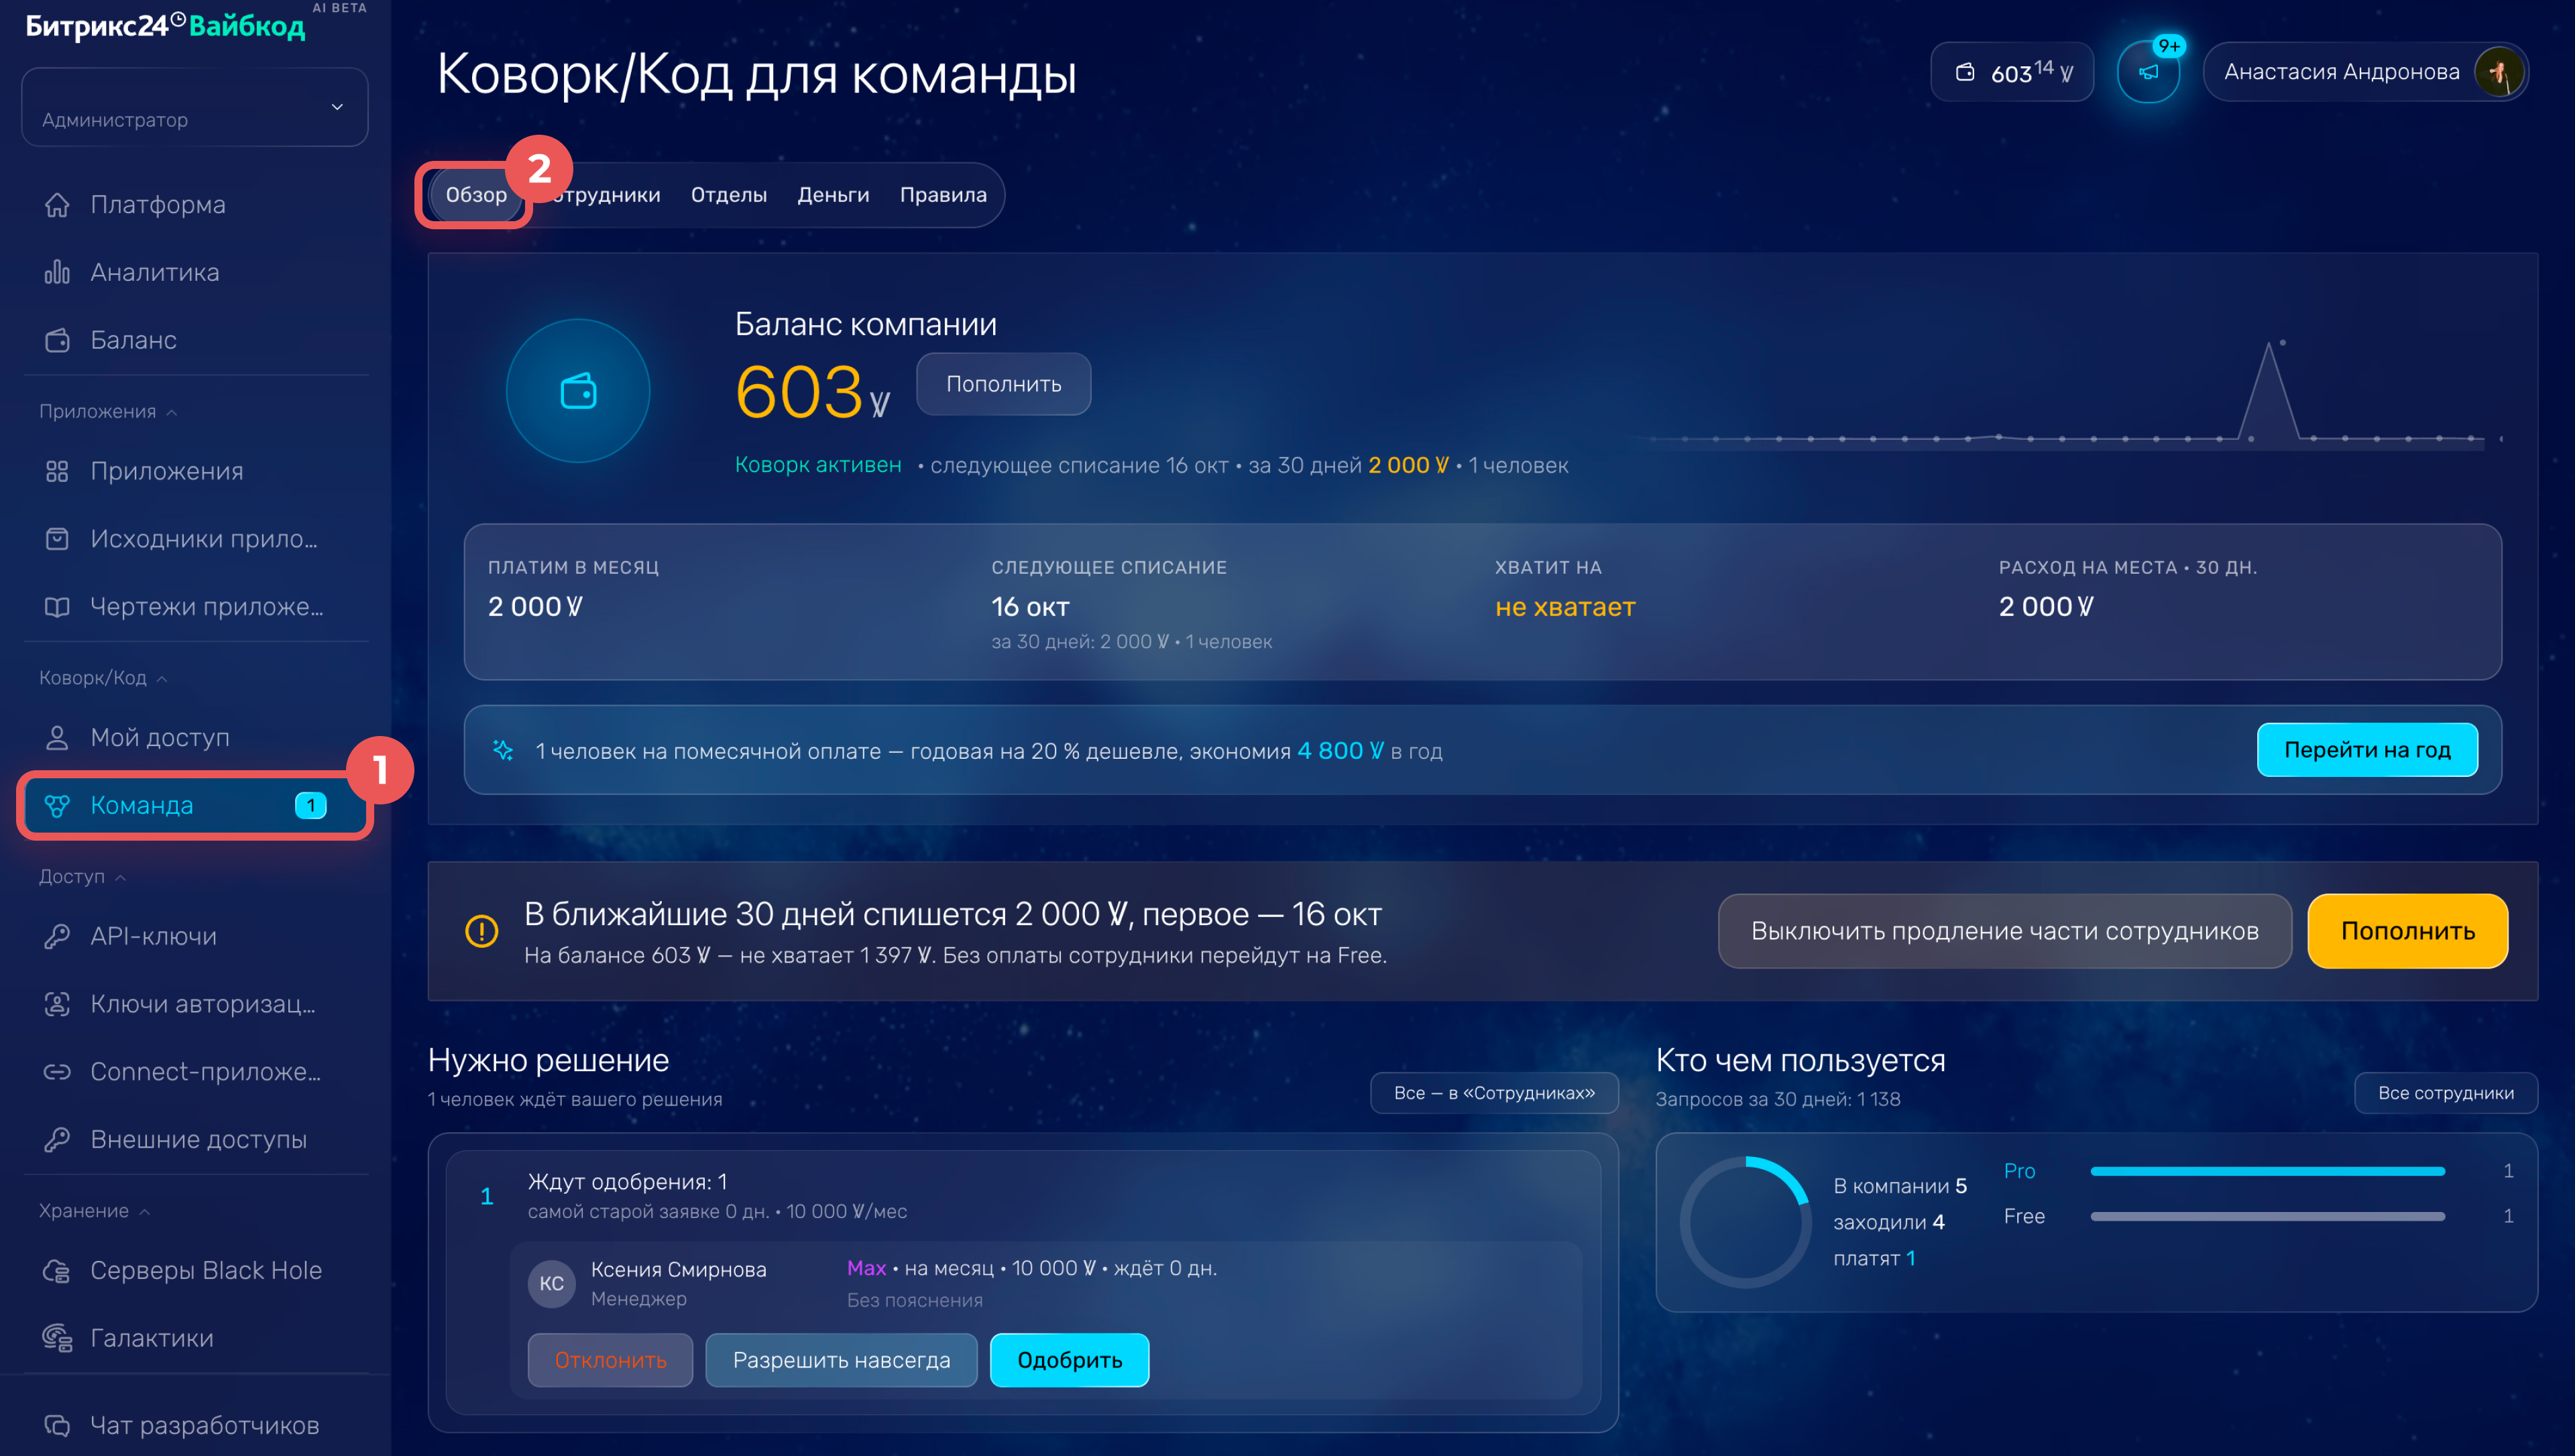Switch to the Отделы tab
Viewport: 2575px width, 1456px height.
click(729, 195)
